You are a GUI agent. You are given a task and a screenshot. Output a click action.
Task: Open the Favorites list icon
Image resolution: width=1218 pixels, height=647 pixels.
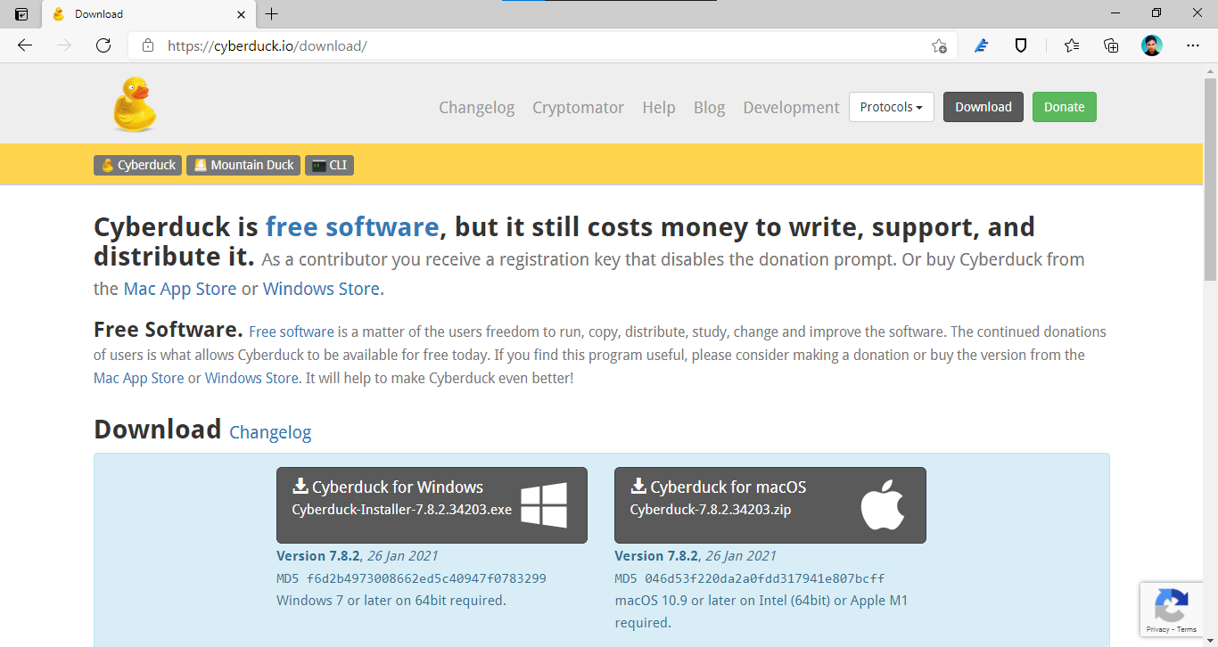point(1072,45)
